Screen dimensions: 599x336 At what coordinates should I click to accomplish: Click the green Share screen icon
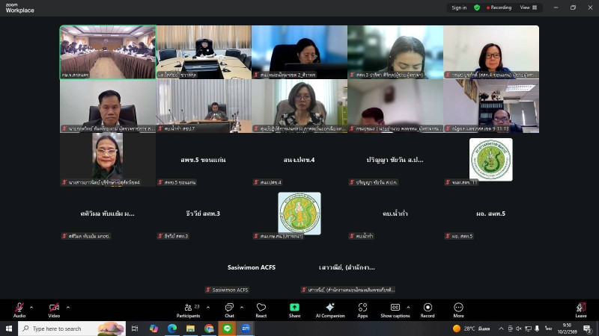(294, 310)
